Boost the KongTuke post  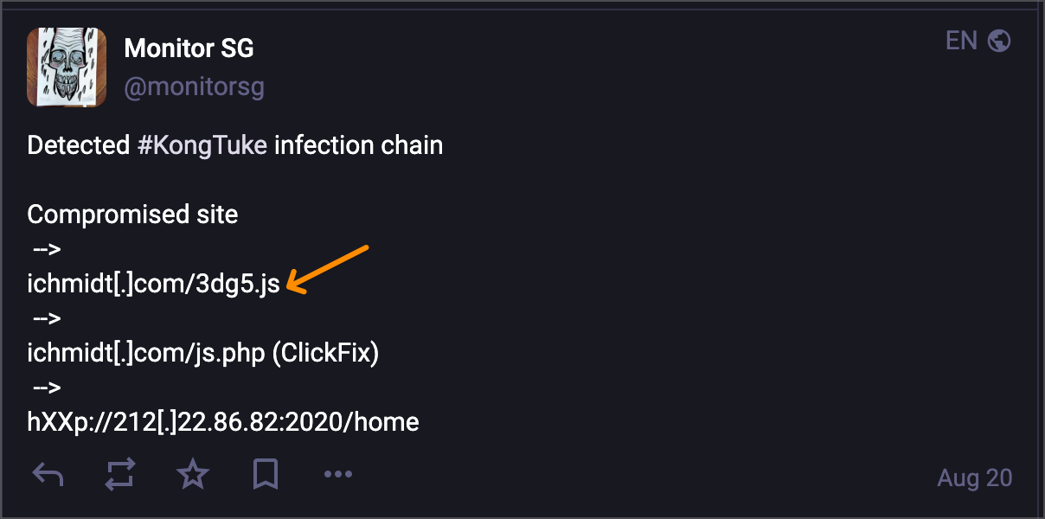click(x=120, y=475)
